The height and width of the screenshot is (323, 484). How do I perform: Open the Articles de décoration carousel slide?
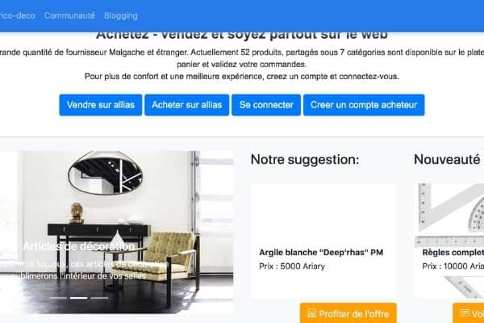point(117,233)
